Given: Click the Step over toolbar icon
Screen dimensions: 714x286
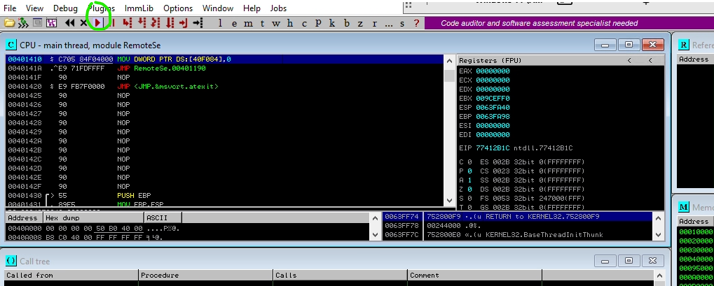Looking at the screenshot, I should coord(141,23).
